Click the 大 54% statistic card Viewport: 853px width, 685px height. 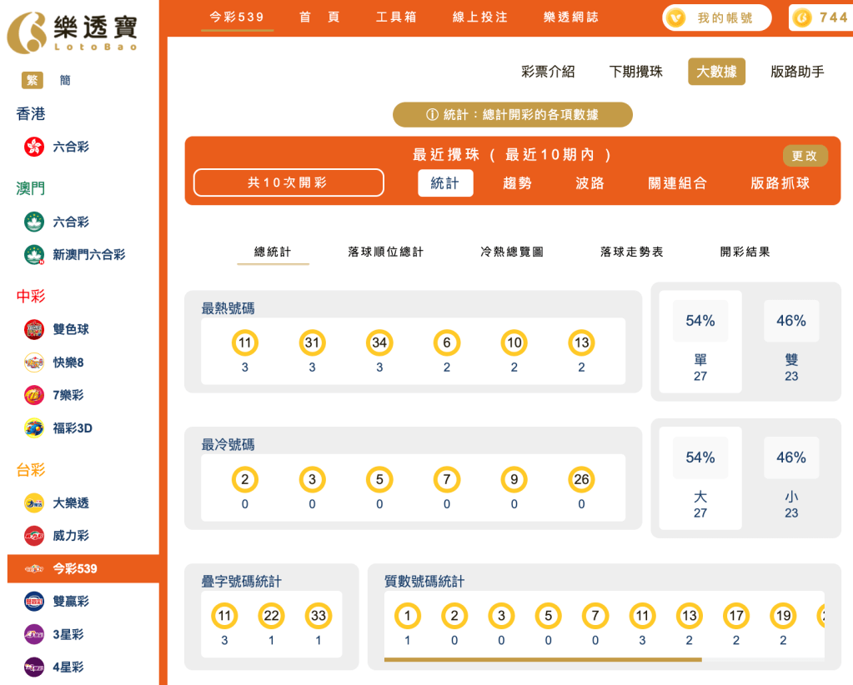click(x=700, y=478)
